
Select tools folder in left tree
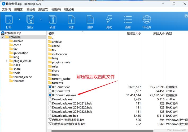coord(17,73)
